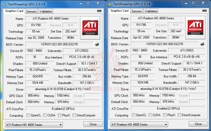The image size is (211, 131).
Task: Click BIOS save chip icon in right window
Action: (203, 44)
